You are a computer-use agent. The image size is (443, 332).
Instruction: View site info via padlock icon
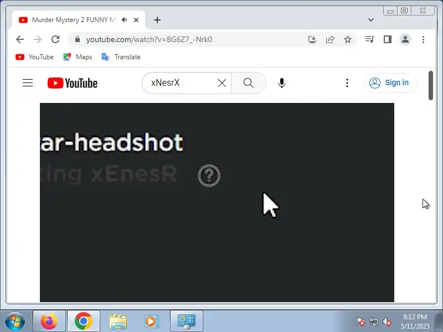pos(78,39)
